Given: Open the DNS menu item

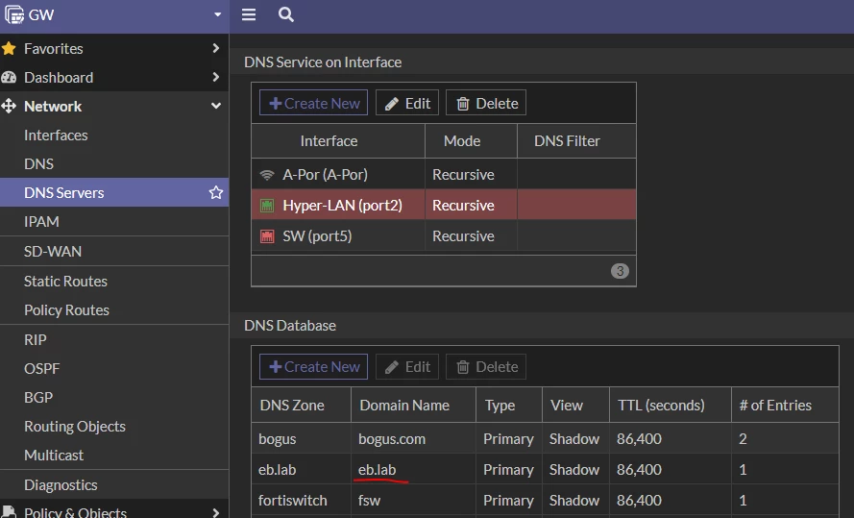Looking at the screenshot, I should [x=38, y=164].
